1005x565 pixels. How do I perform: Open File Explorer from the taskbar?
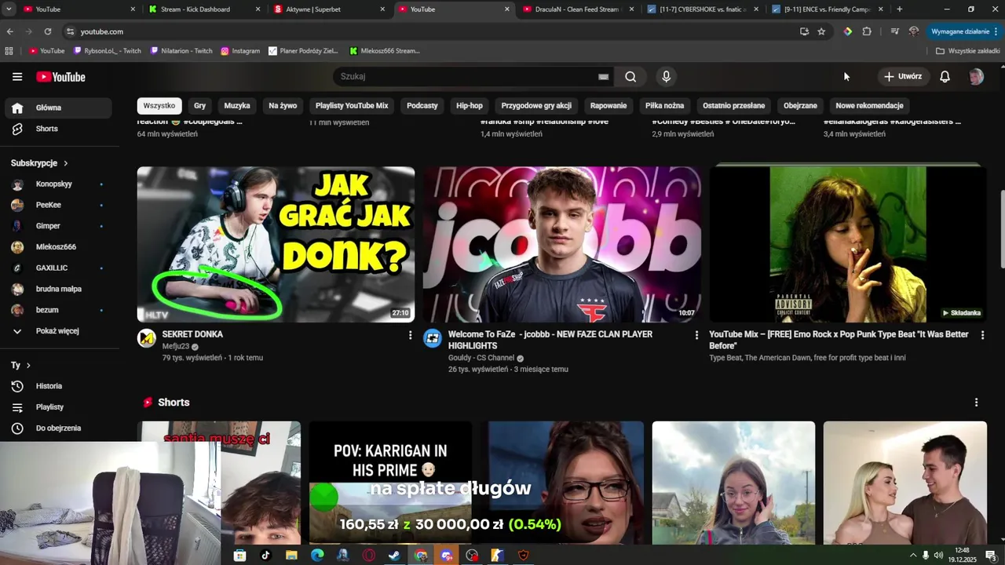pos(291,556)
